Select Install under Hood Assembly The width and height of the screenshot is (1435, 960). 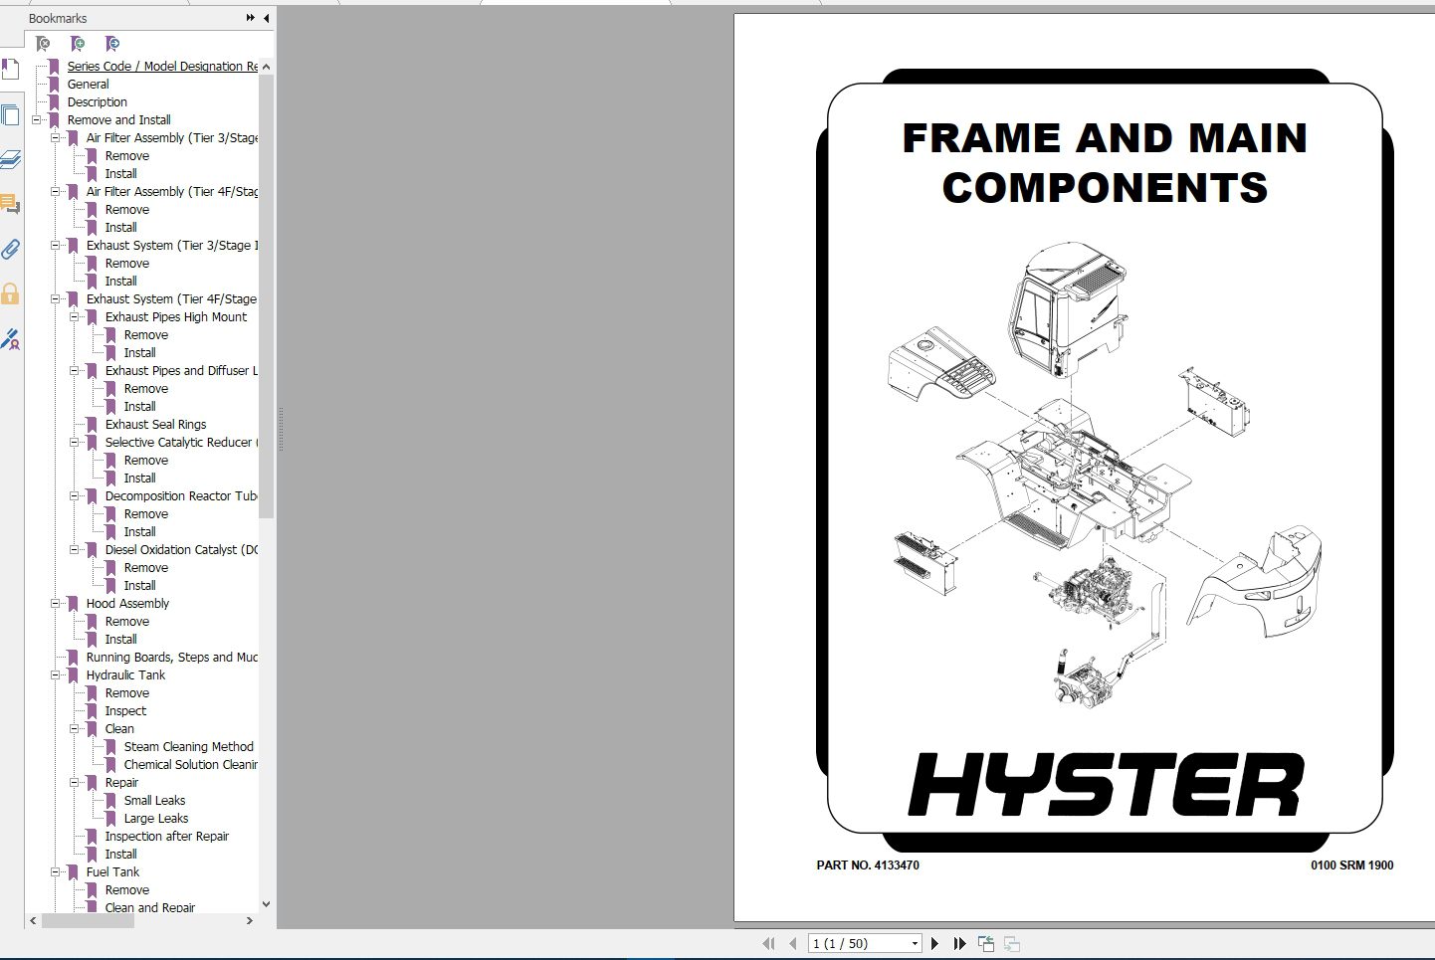tap(120, 640)
